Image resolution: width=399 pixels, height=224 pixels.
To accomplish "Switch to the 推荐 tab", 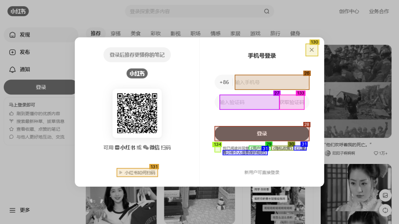I will pos(96,34).
